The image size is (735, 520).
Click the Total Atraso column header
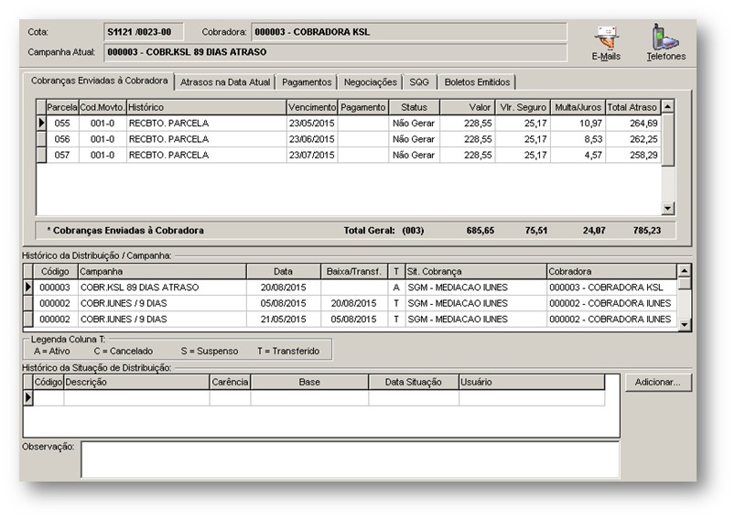coord(633,107)
